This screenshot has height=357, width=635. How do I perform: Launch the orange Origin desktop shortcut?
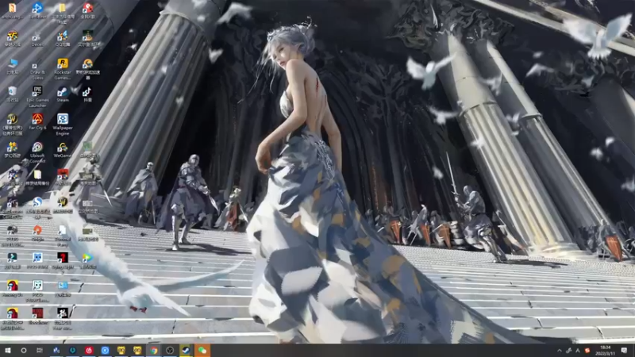[37, 233]
